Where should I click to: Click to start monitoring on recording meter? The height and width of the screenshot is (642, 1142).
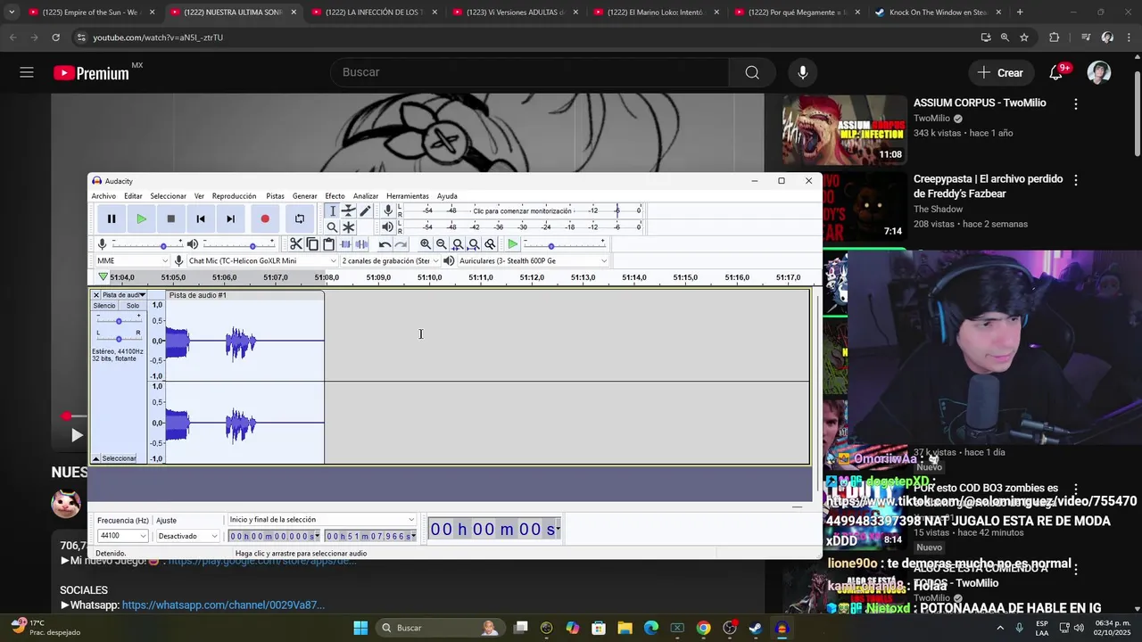tap(522, 211)
